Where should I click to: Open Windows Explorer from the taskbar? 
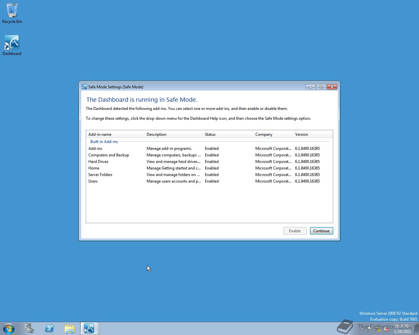[x=69, y=328]
